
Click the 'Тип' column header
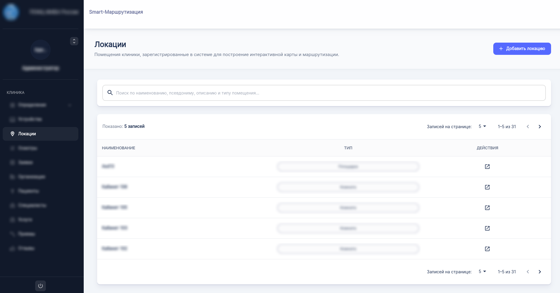click(348, 148)
